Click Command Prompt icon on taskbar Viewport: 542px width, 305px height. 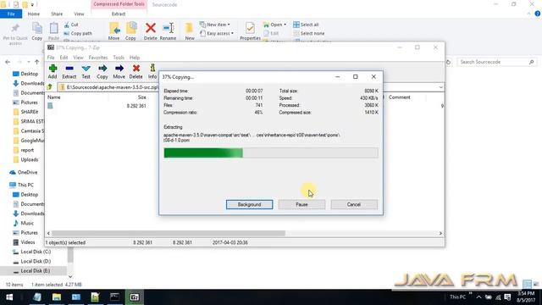[x=115, y=297]
